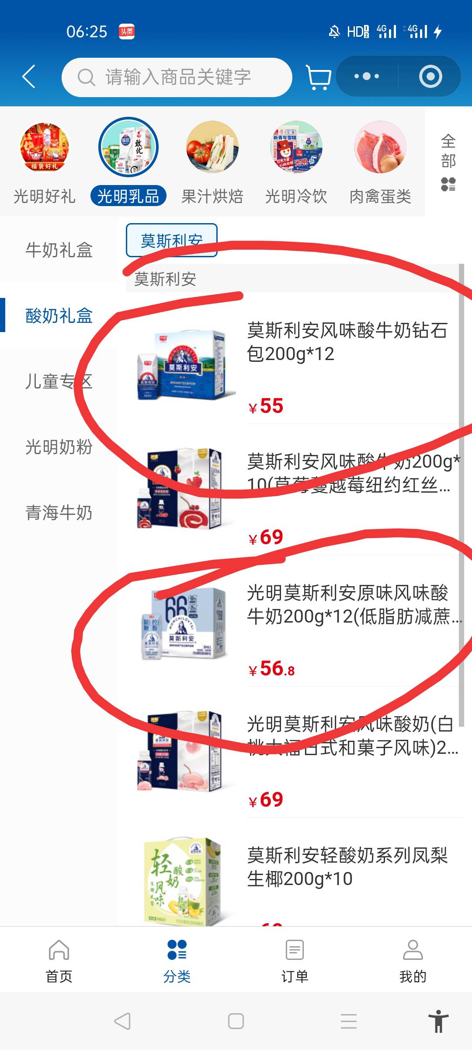Screen dimensions: 472x1050
Task: Expand the 全部 categories panel
Action: (448, 162)
